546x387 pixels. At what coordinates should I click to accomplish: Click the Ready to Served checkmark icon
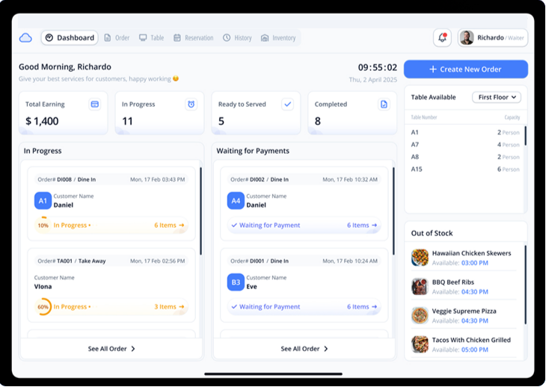(287, 104)
